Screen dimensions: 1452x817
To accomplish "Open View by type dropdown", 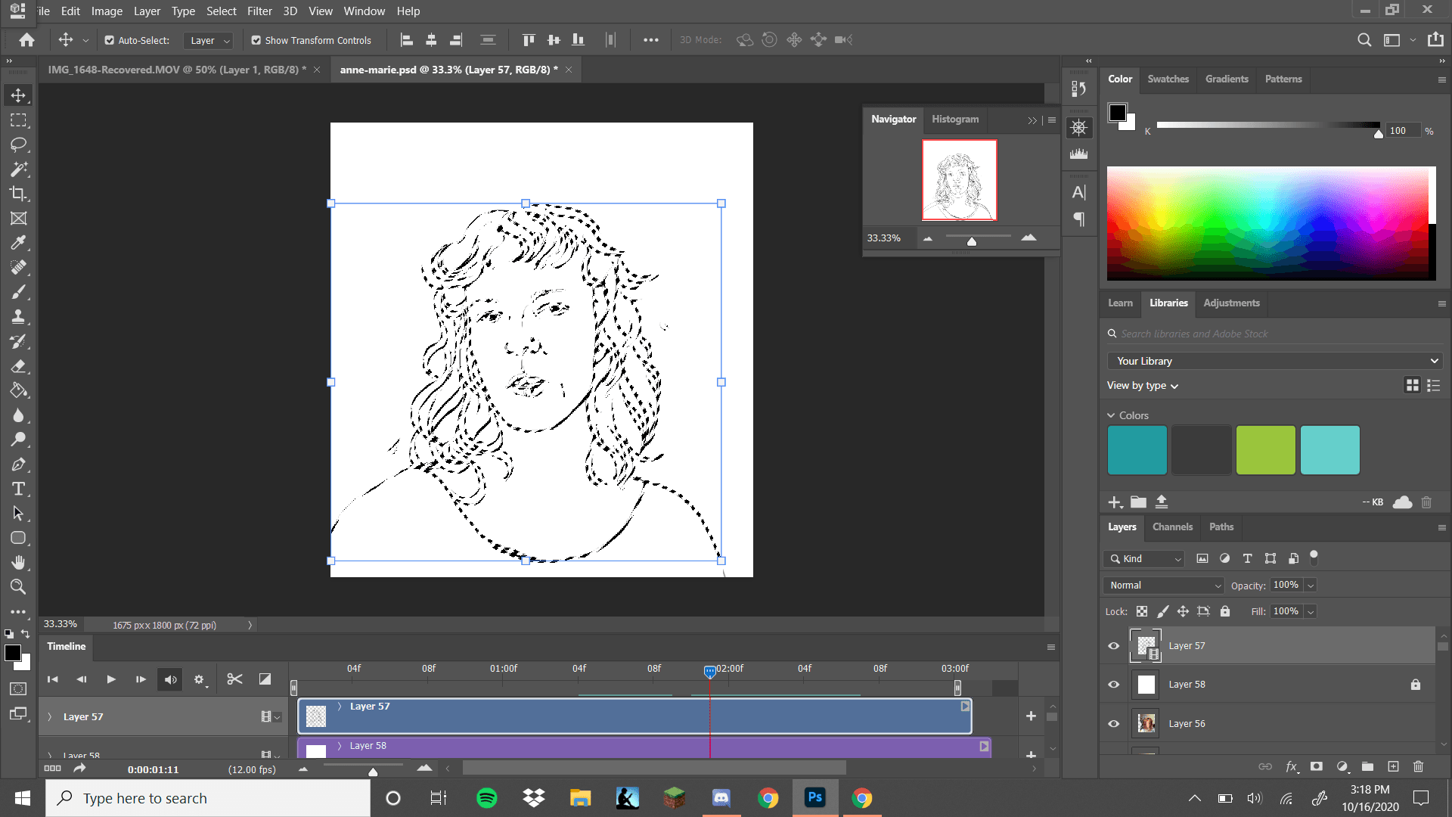I will click(x=1143, y=386).
